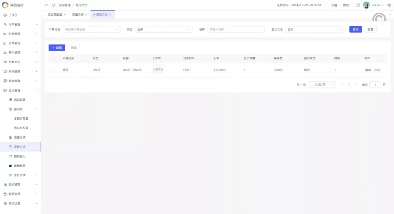The image size is (394, 214).
Task: Click 充值 link in top header
Action: (334, 5)
